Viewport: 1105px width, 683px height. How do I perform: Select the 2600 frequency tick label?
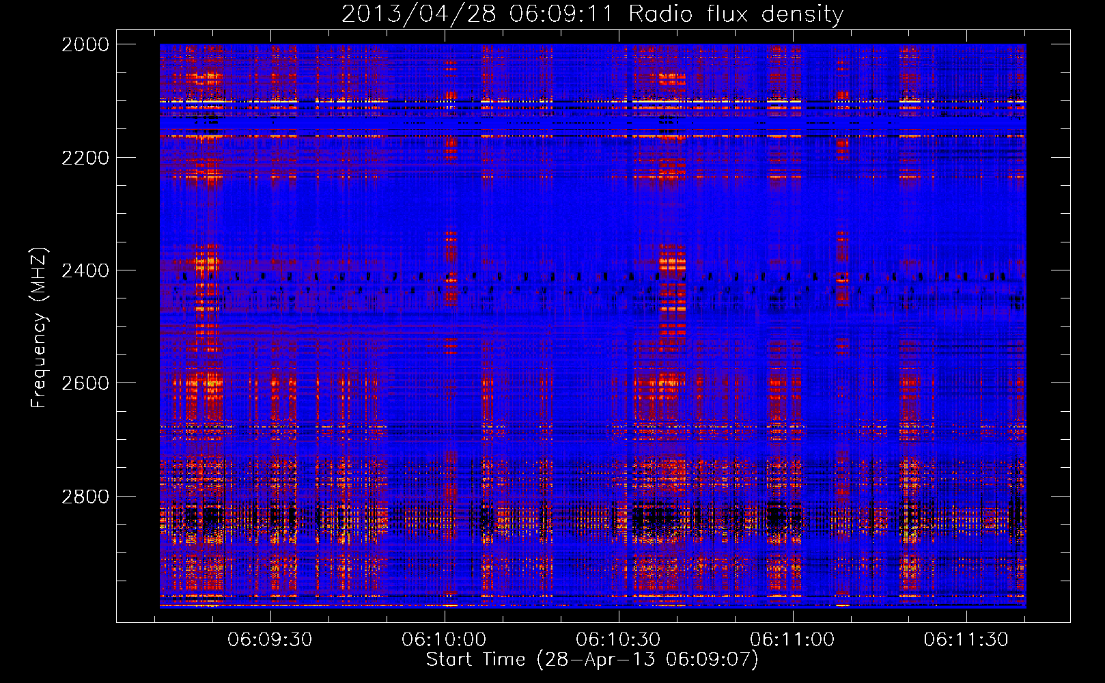pyautogui.click(x=85, y=383)
